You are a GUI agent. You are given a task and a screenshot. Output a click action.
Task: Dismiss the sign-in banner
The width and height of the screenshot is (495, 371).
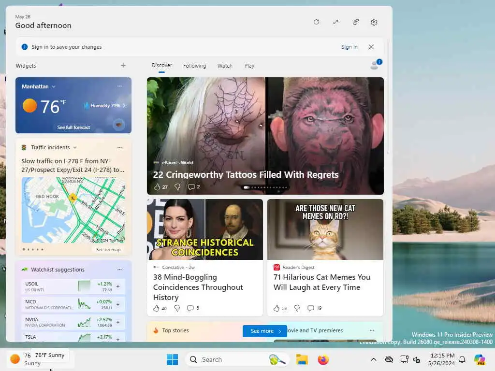371,47
